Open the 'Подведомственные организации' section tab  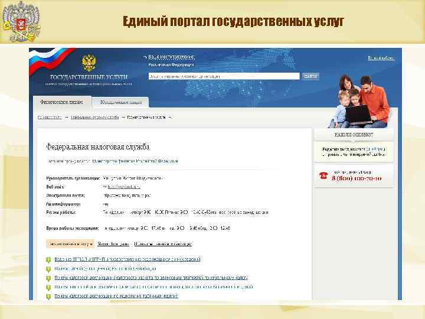(x=163, y=244)
